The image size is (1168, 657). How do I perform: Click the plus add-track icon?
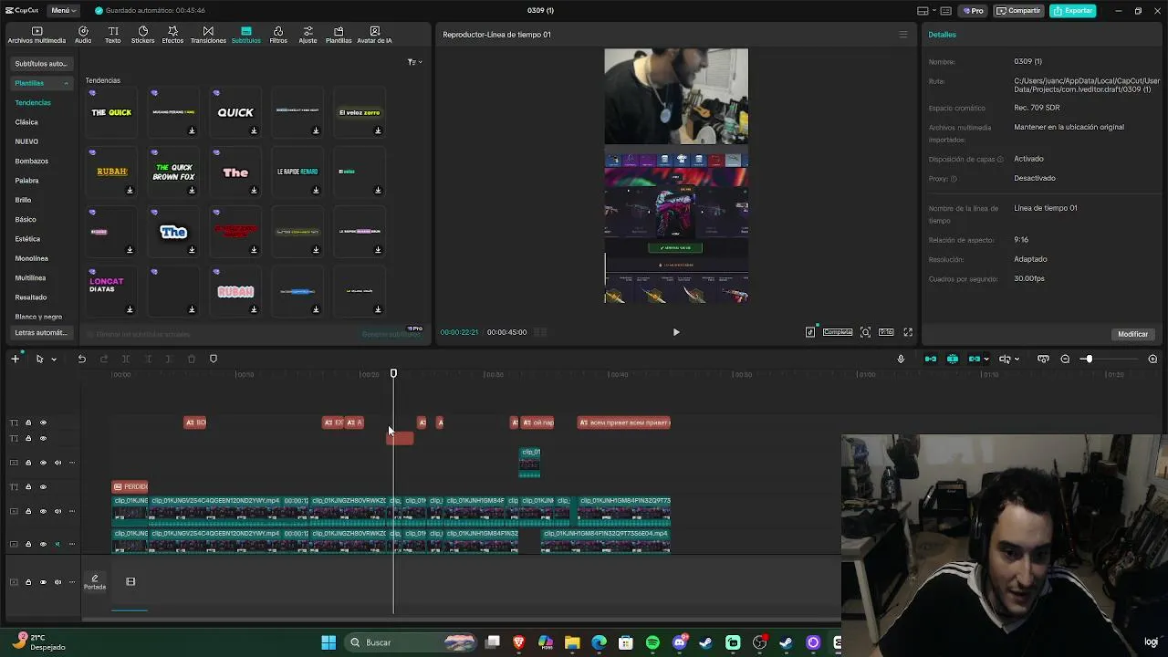click(15, 359)
